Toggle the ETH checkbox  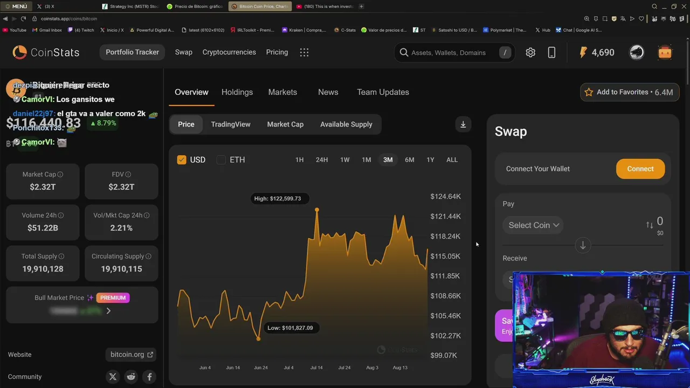(221, 160)
